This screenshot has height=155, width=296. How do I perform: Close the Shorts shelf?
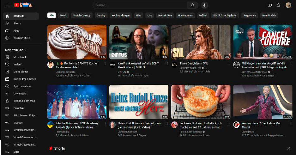(289, 148)
